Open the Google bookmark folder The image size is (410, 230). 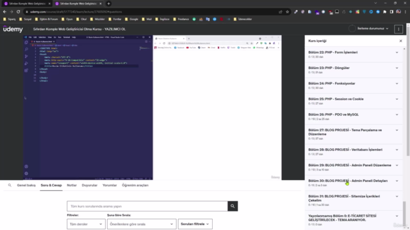[x=131, y=19]
